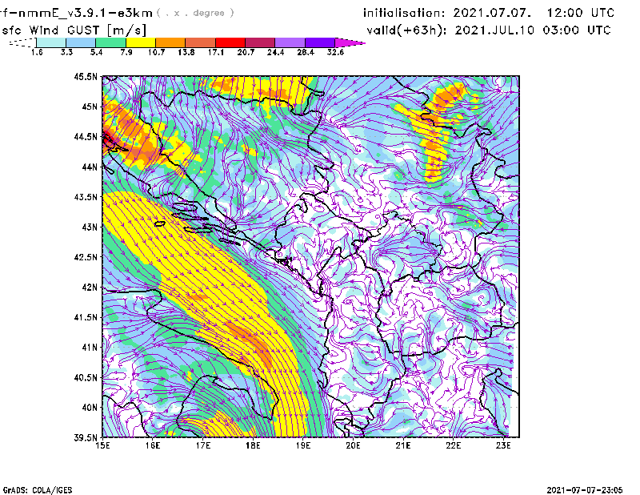Click the '2021-07-07-23:05' timestamp at bottom
640x495 pixels.
pyautogui.click(x=585, y=490)
